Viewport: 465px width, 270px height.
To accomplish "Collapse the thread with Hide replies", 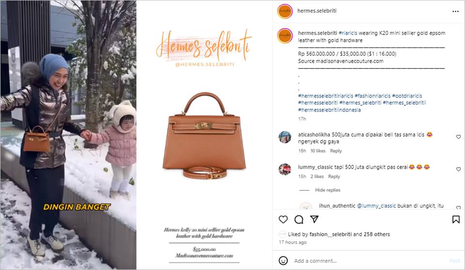I will (x=327, y=190).
